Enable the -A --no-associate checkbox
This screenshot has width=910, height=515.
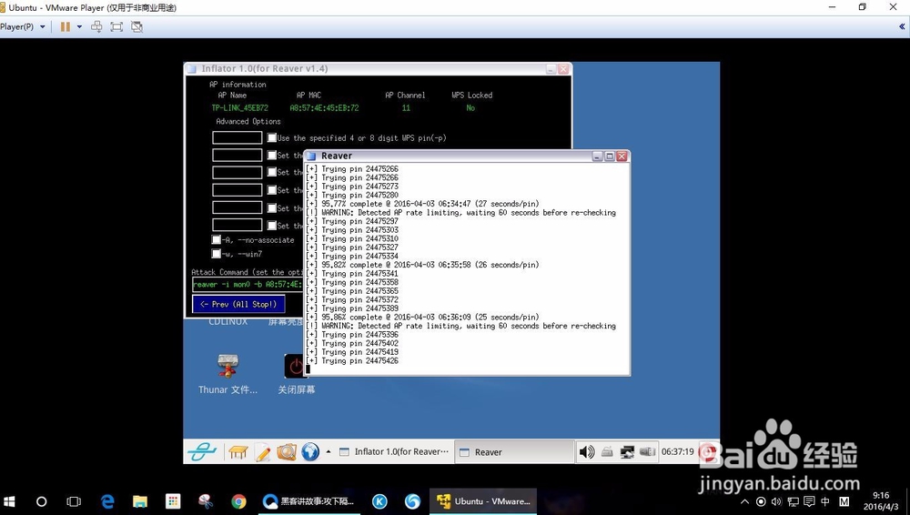point(217,240)
